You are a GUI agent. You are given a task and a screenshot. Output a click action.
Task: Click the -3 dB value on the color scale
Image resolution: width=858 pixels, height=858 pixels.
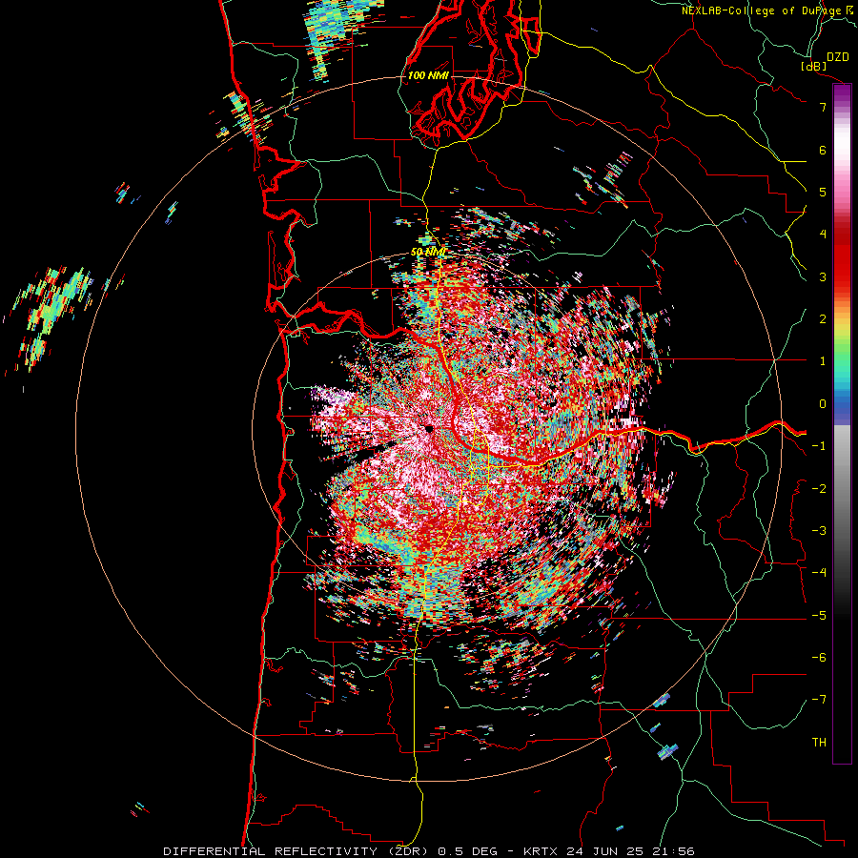(819, 531)
